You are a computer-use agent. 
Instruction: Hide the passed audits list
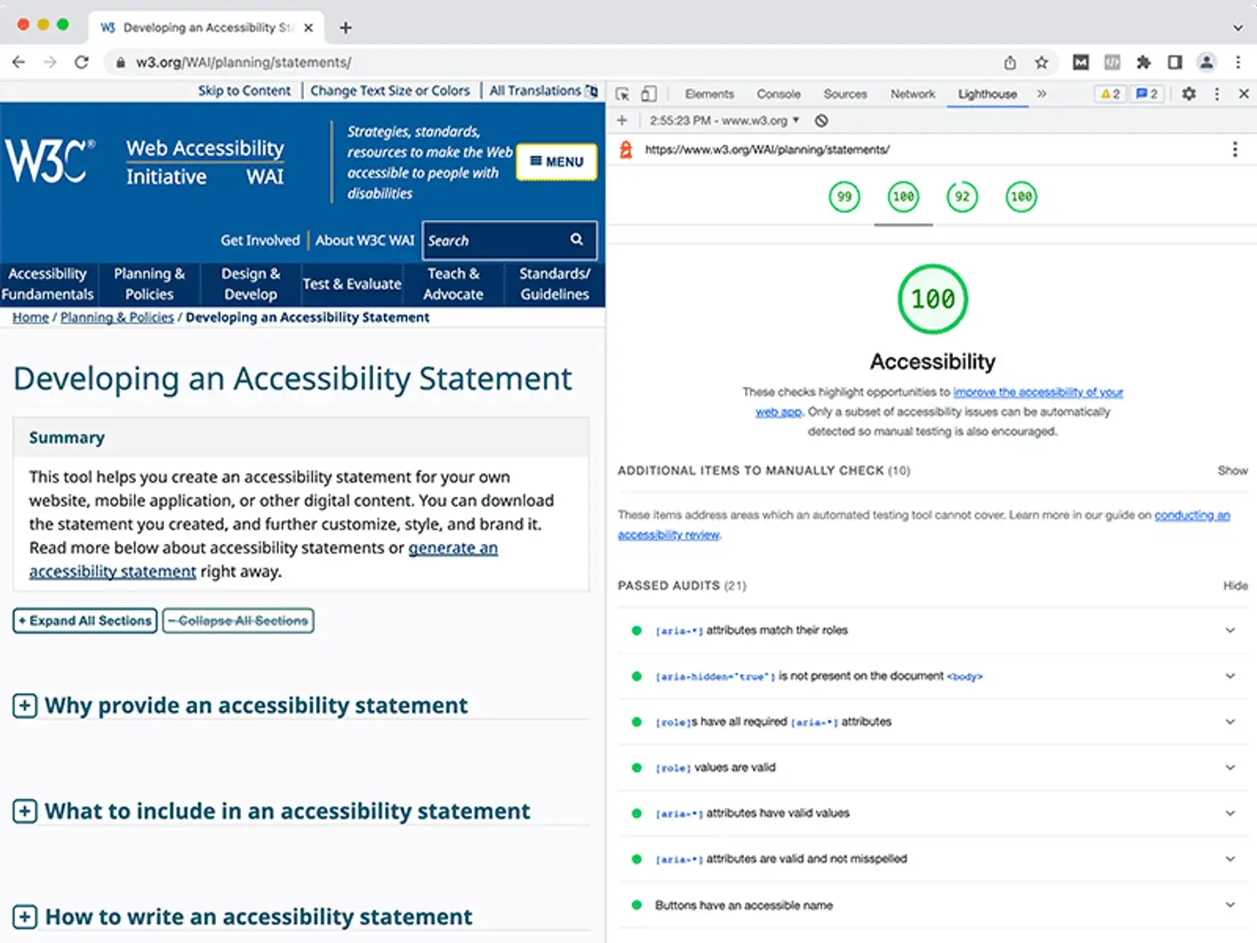(1235, 585)
